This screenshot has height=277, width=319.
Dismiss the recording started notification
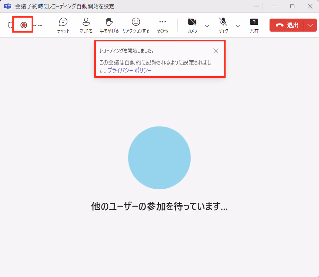tap(216, 51)
